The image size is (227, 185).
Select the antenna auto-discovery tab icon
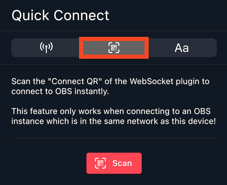tap(46, 48)
